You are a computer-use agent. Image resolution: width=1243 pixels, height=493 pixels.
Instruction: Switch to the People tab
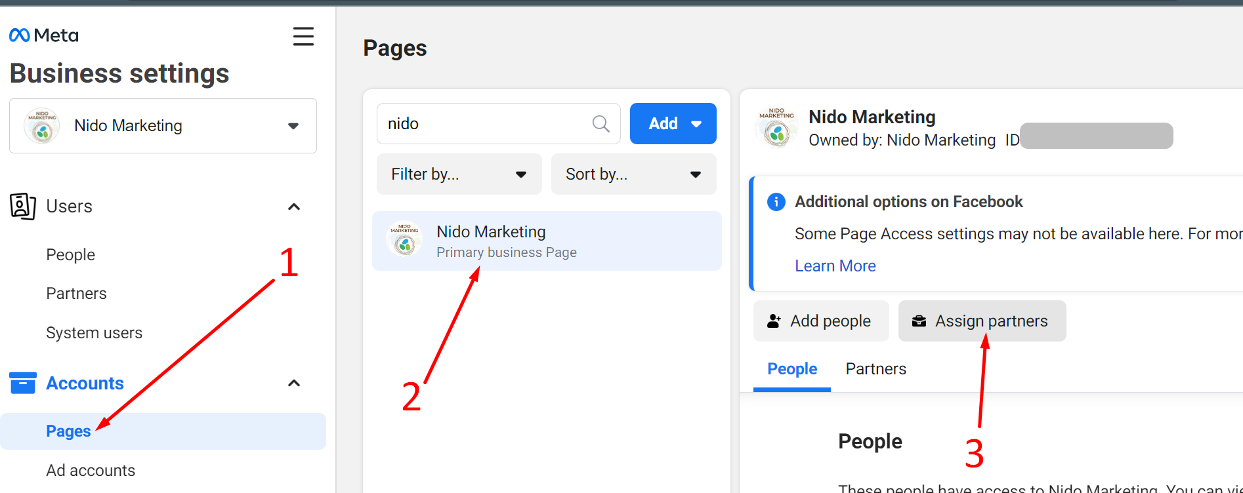792,369
